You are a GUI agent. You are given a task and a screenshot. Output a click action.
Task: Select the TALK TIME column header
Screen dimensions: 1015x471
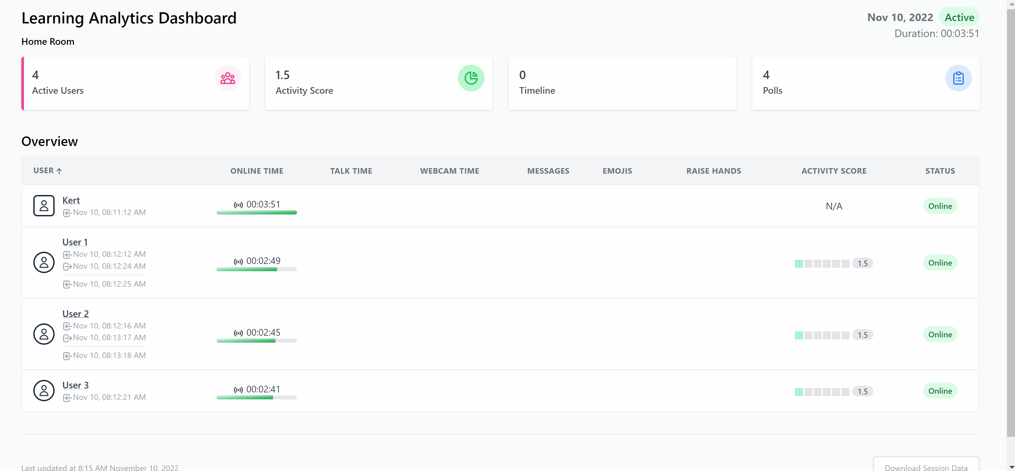351,171
